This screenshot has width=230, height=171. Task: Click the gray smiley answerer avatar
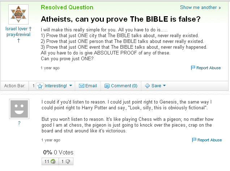pos(19,109)
